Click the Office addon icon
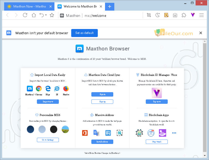The width and height of the screenshot is (209, 160). (x=85, y=133)
